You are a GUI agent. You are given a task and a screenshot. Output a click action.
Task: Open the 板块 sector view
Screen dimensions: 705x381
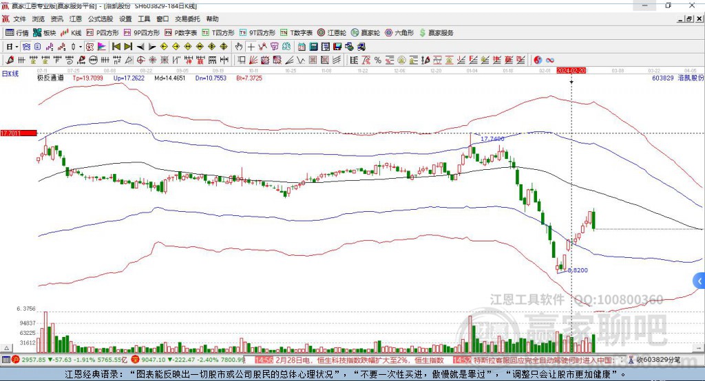pos(44,33)
